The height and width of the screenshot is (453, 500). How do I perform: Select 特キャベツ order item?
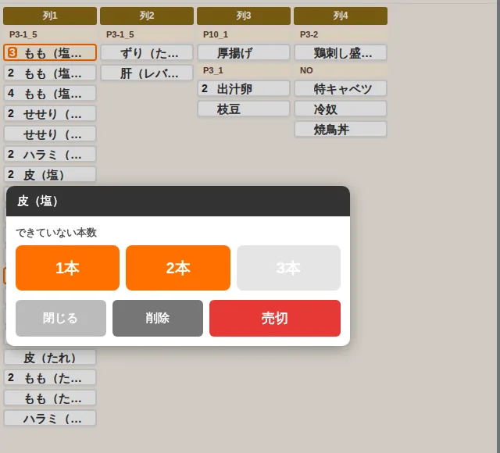341,88
